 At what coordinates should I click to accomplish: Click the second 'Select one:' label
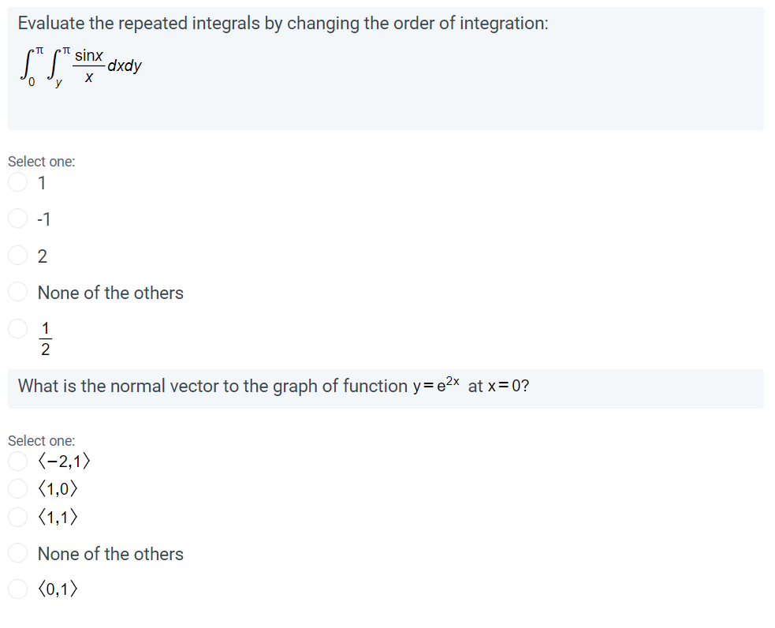(x=42, y=440)
